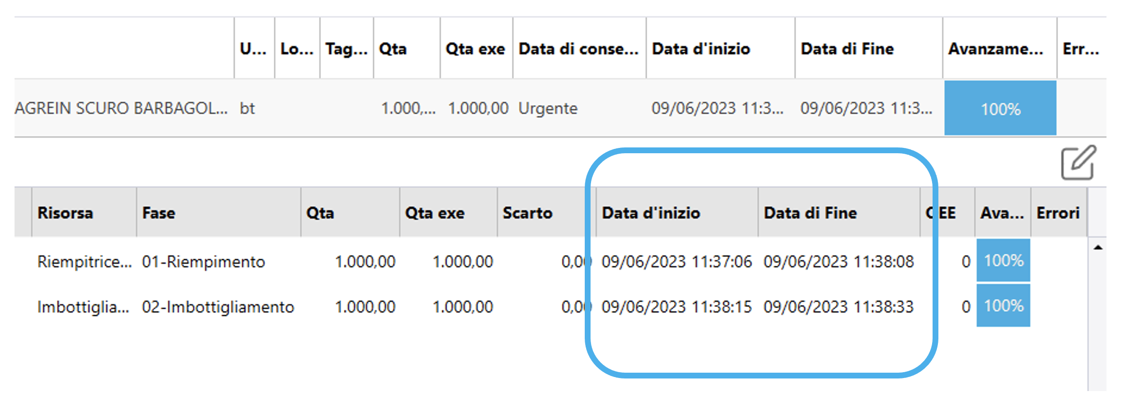Click the Errori column header
This screenshot has width=1122, height=407.
(1058, 213)
